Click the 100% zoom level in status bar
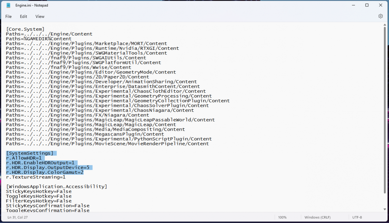 pos(282,217)
